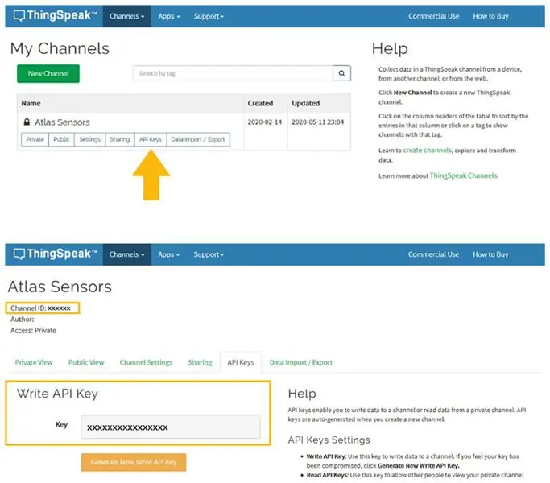Open Apps dropdown in top navbar
Image resolution: width=550 pixels, height=483 pixels.
coord(169,16)
